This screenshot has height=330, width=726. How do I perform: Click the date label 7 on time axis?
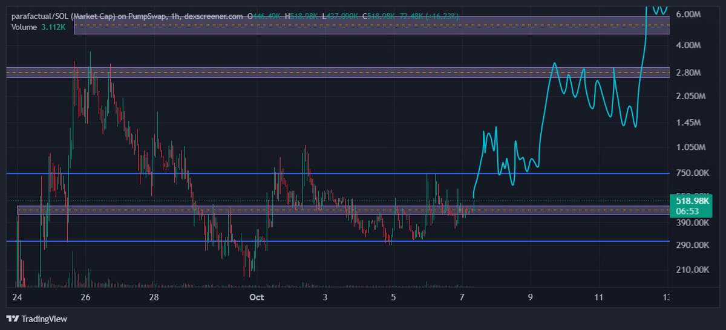462,297
